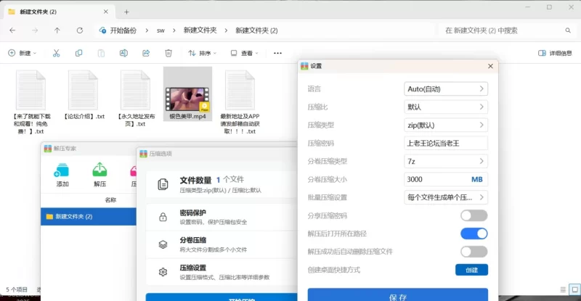Click 开始备份 in address bar

pos(123,30)
